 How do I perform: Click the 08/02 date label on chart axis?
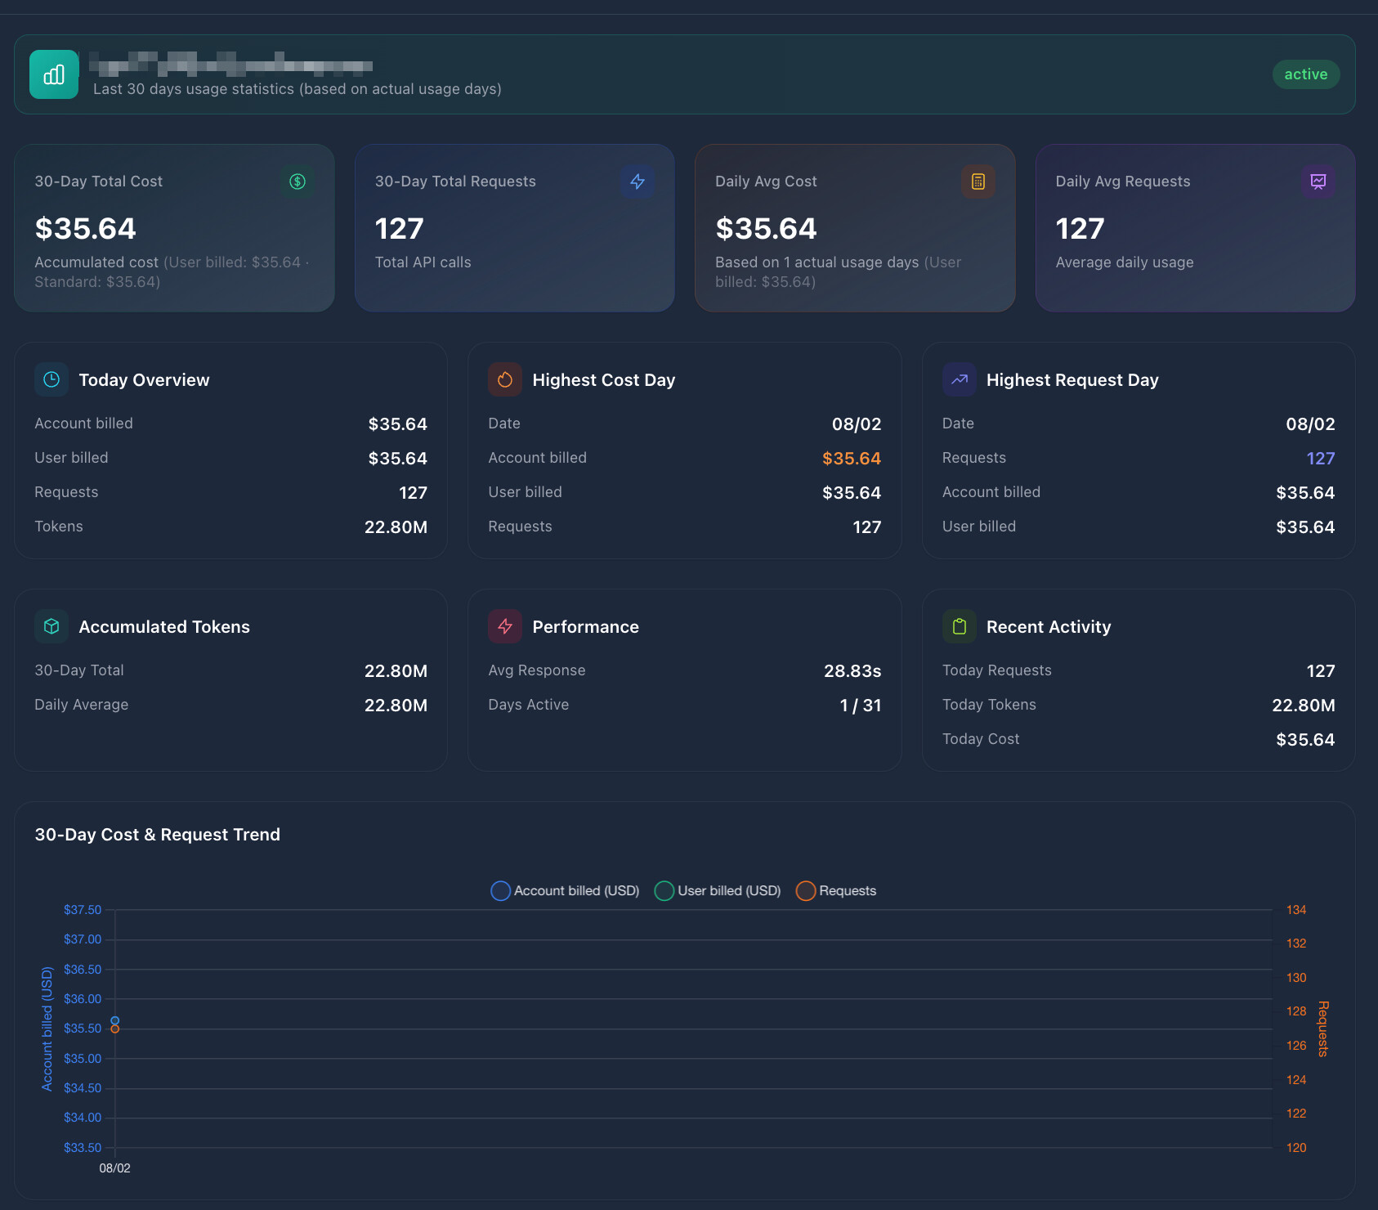pos(115,1168)
